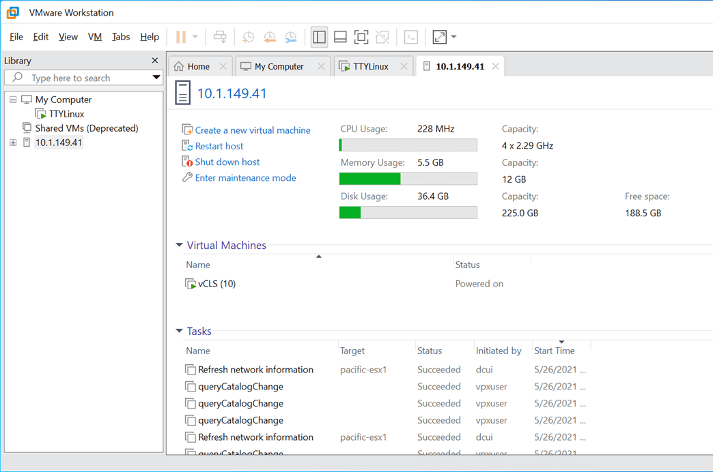Open the snapshot manager wrench-clock icon
This screenshot has width=713, height=472.
click(291, 37)
